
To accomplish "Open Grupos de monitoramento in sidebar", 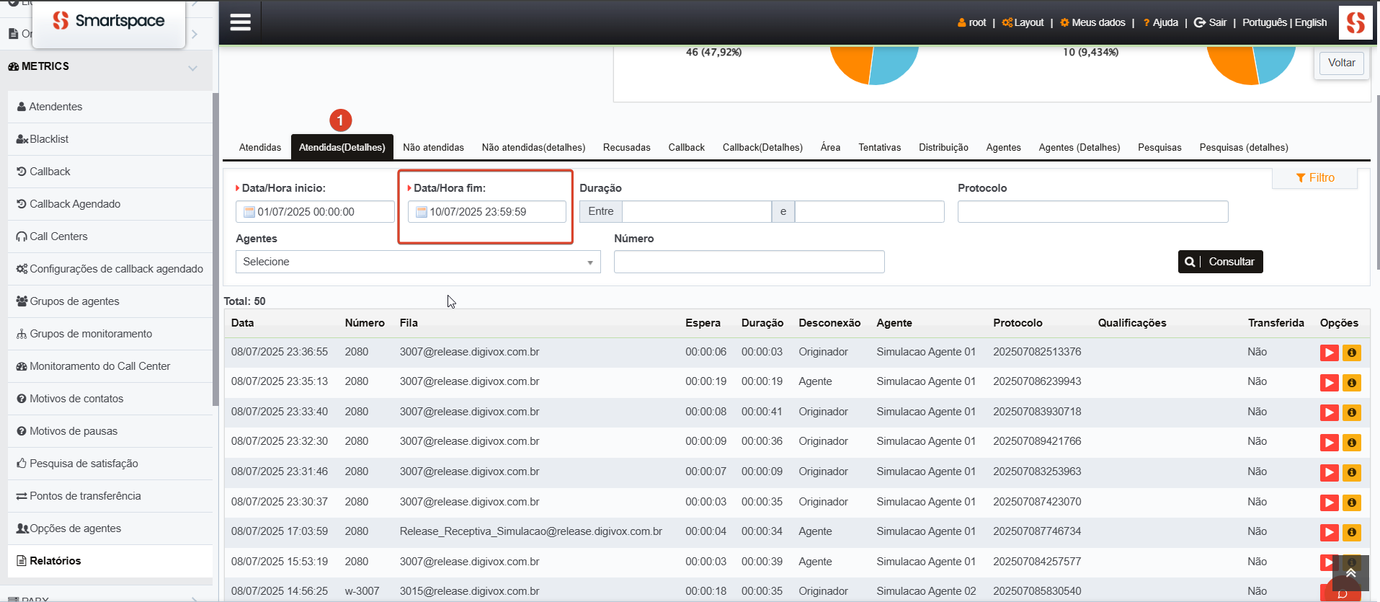I will [110, 334].
